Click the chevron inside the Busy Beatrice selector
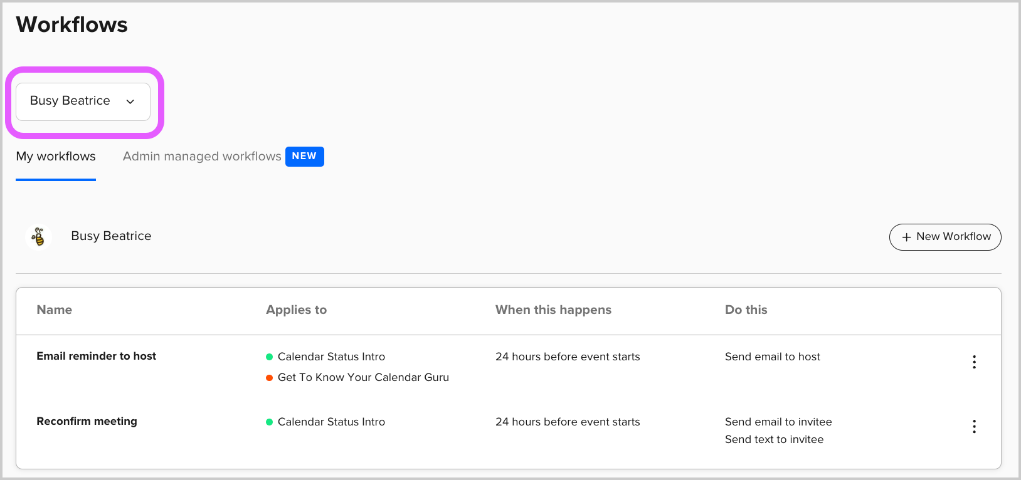 (x=130, y=101)
